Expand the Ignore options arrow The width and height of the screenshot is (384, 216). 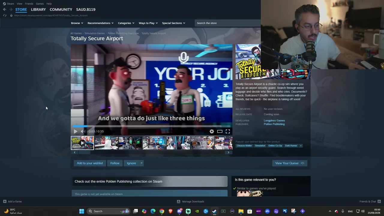(x=141, y=163)
